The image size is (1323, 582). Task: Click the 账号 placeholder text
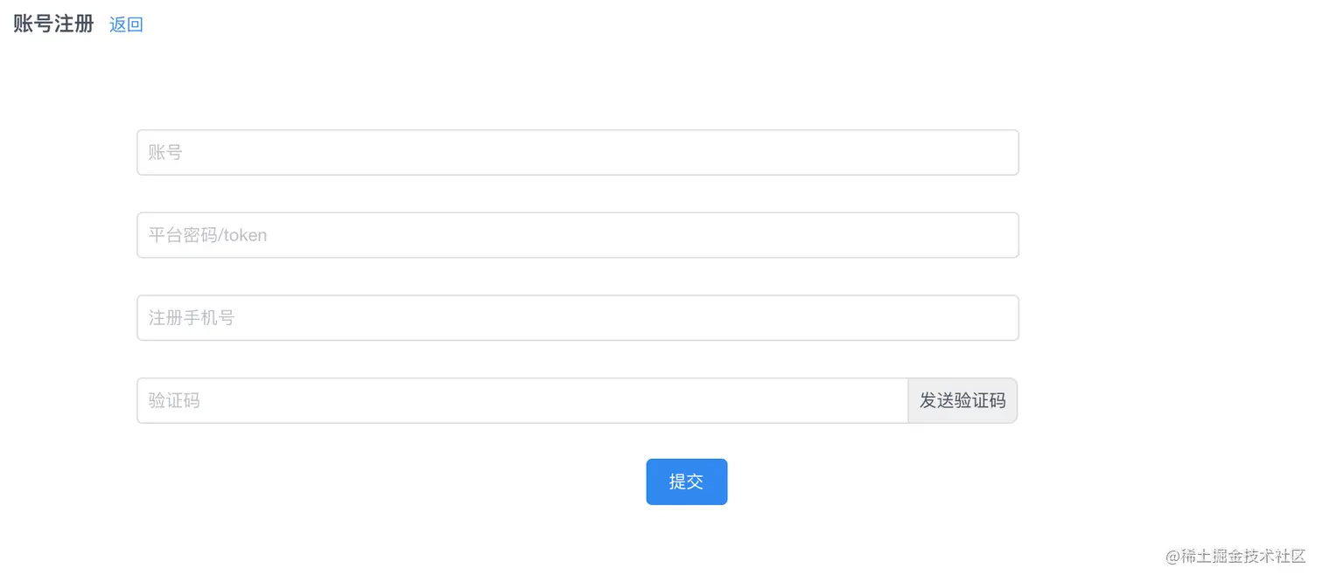click(165, 152)
